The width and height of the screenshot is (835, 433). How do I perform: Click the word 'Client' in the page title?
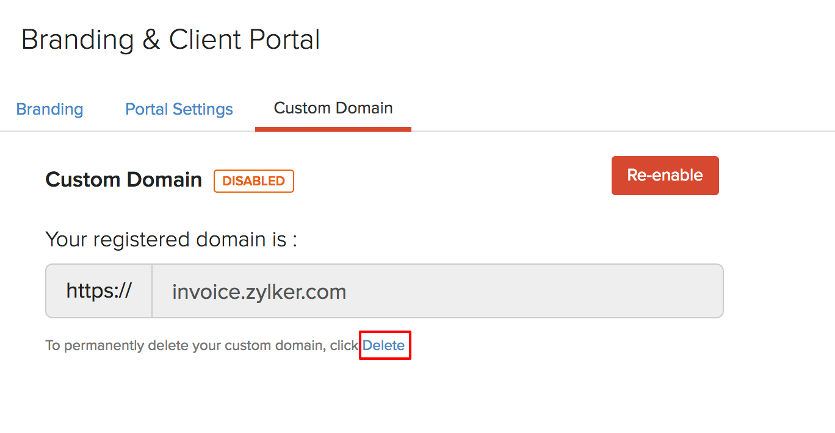point(205,40)
